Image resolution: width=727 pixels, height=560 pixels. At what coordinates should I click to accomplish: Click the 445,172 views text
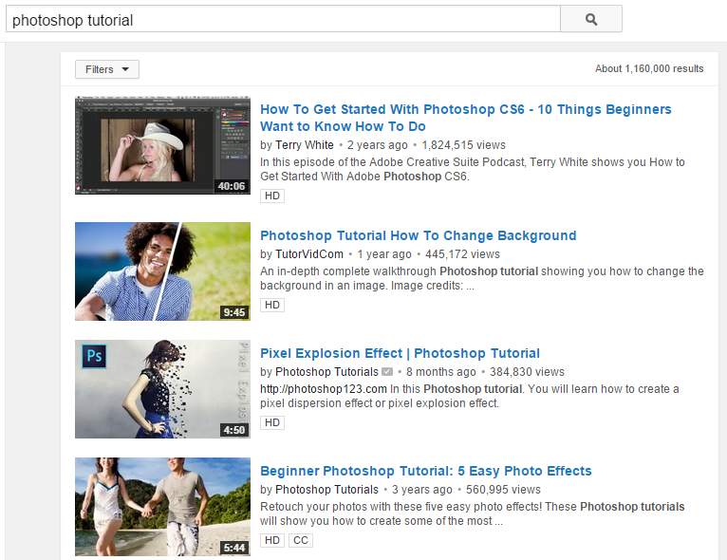(463, 254)
